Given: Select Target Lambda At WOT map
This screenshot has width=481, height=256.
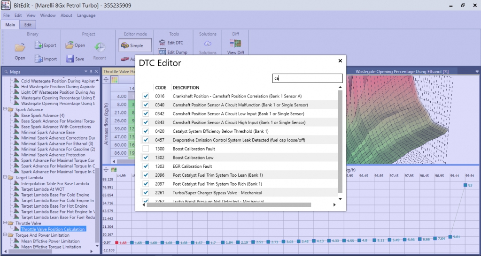Looking at the screenshot, I should click(43, 189).
